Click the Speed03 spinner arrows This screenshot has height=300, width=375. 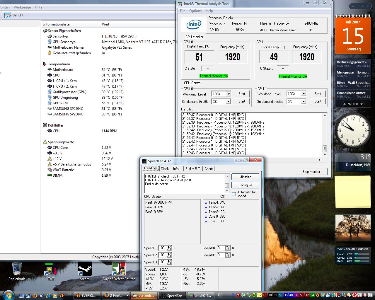pos(169,262)
